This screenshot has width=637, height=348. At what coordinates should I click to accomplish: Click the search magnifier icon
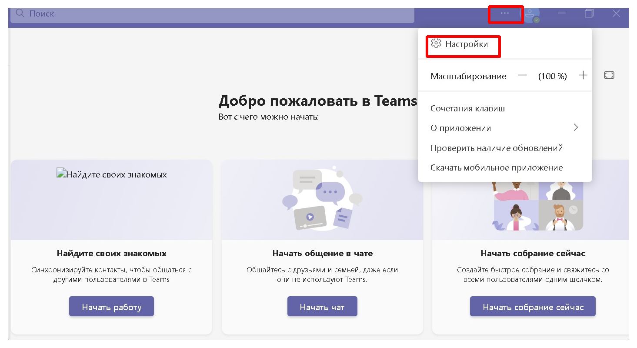(20, 13)
